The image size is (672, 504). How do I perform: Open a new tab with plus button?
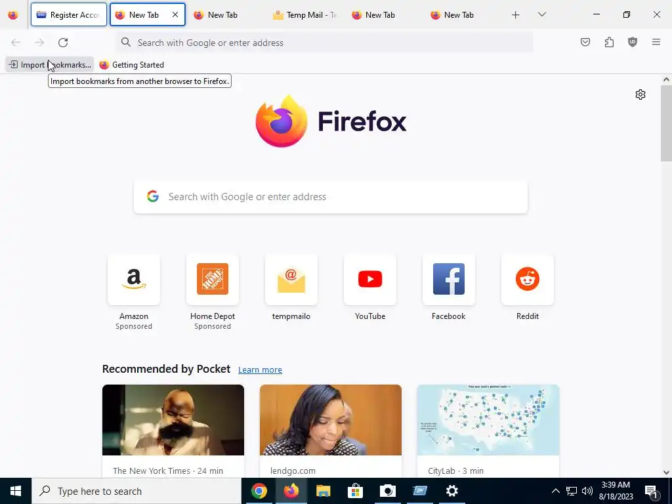(x=516, y=14)
